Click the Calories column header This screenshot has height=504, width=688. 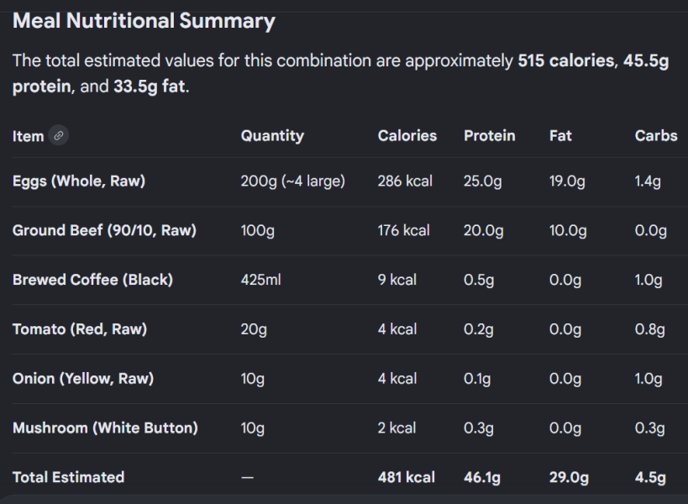407,136
